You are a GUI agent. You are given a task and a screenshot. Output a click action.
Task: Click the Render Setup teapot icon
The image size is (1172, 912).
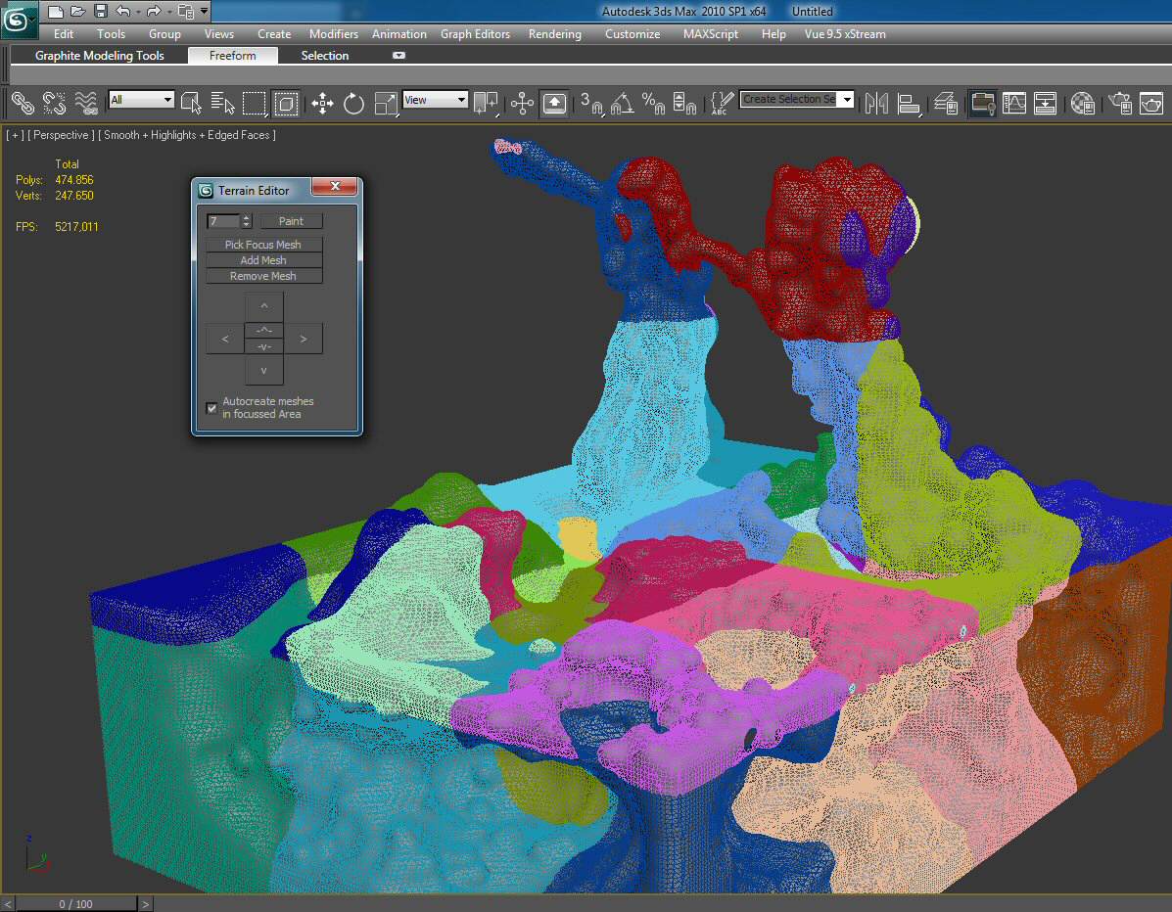1119,103
